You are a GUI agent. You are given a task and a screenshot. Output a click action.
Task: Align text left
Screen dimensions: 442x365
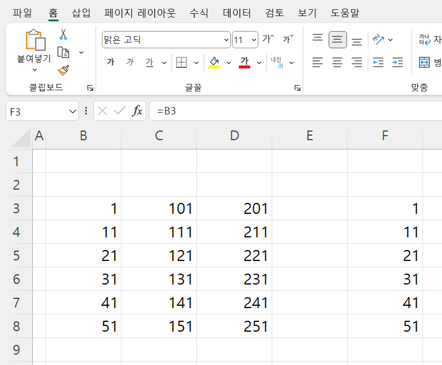point(318,62)
